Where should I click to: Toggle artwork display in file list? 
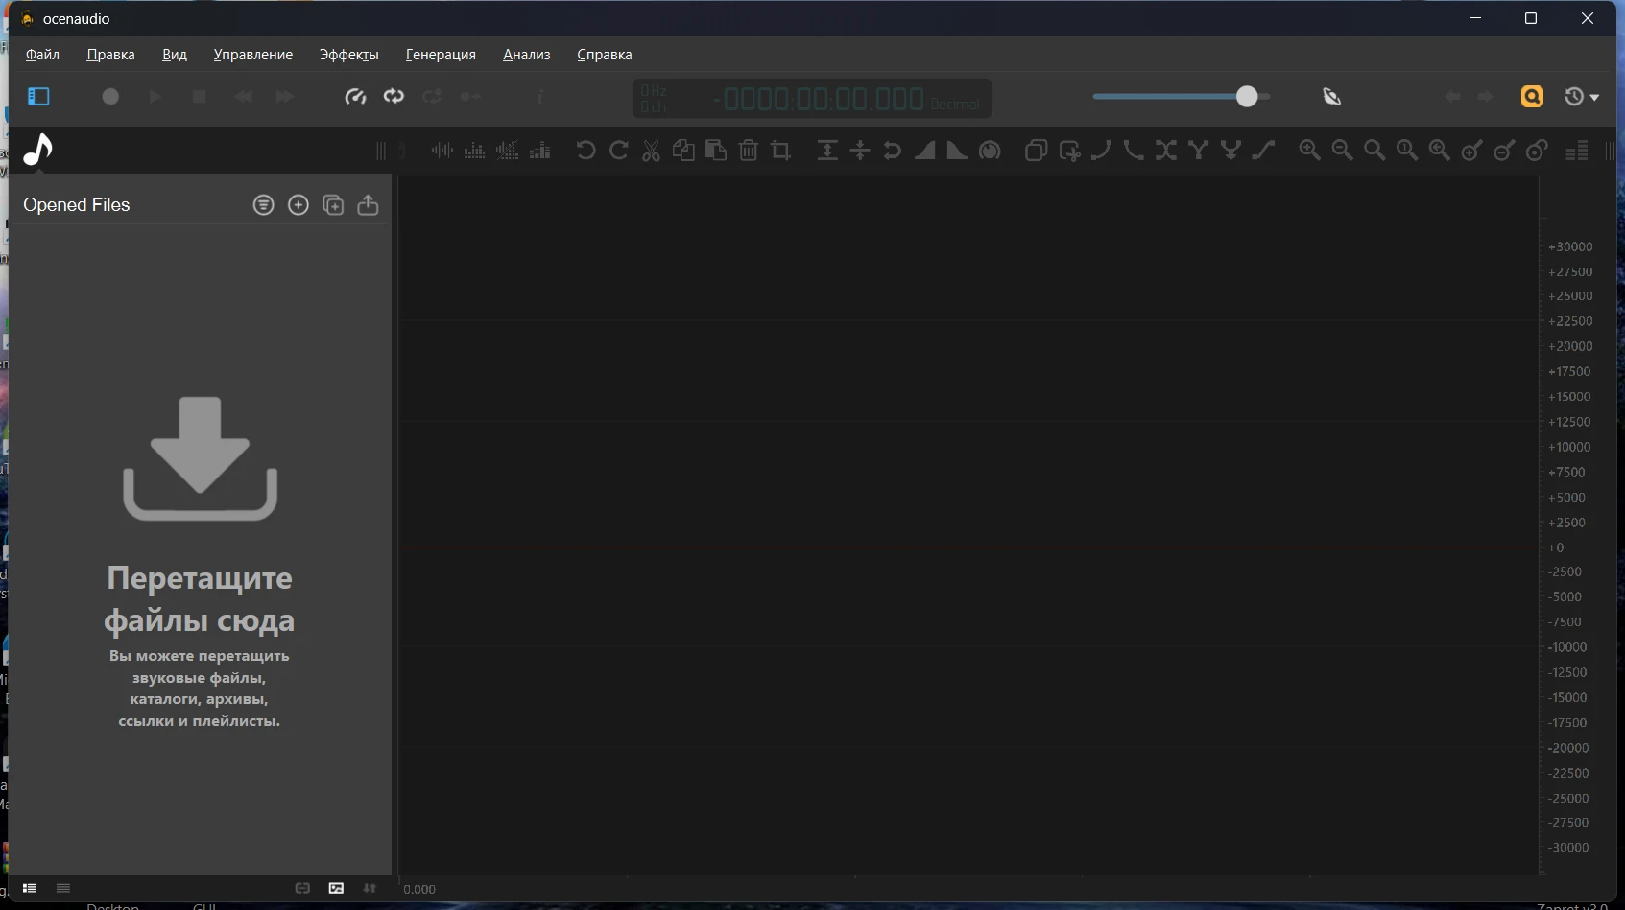pyautogui.click(x=336, y=889)
